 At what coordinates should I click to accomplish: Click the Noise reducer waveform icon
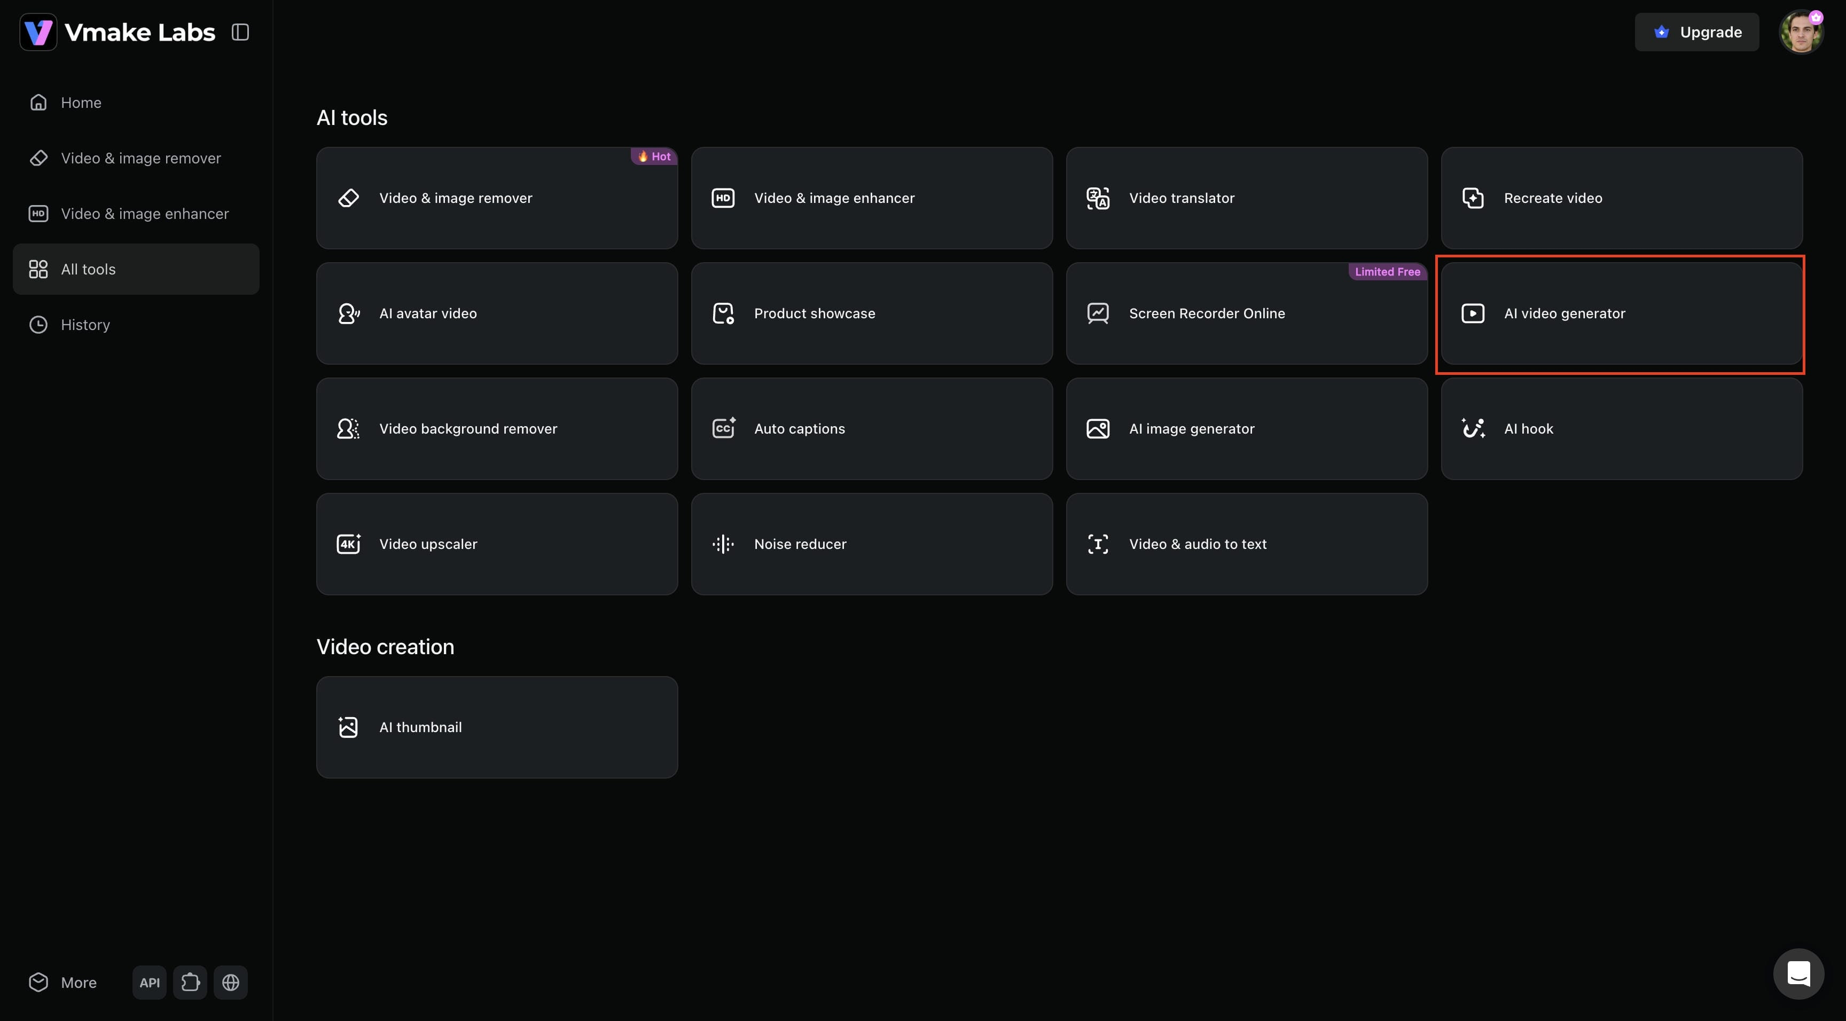tap(723, 544)
